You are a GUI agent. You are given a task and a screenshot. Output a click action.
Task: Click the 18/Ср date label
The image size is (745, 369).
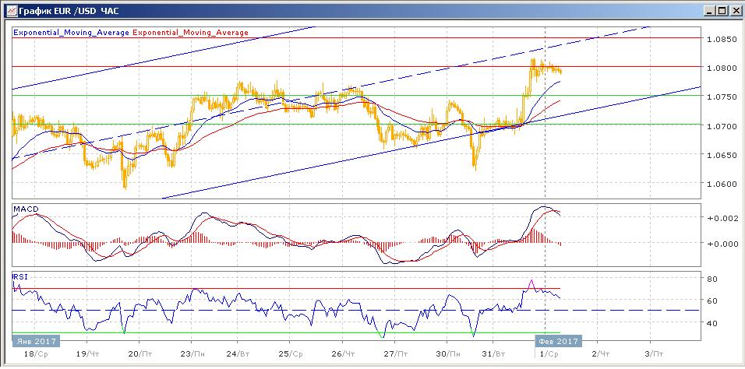coord(36,354)
